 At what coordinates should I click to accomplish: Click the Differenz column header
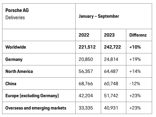pos(138,35)
